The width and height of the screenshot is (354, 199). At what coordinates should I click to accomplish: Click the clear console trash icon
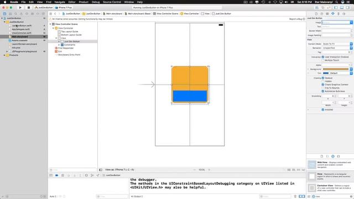295,196
